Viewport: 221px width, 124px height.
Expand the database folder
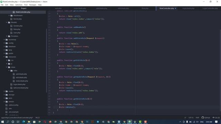[4, 46]
